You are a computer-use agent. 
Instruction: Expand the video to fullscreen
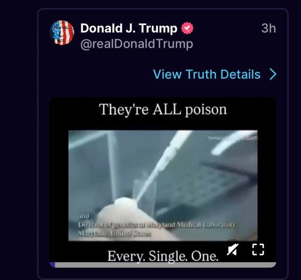click(x=258, y=249)
